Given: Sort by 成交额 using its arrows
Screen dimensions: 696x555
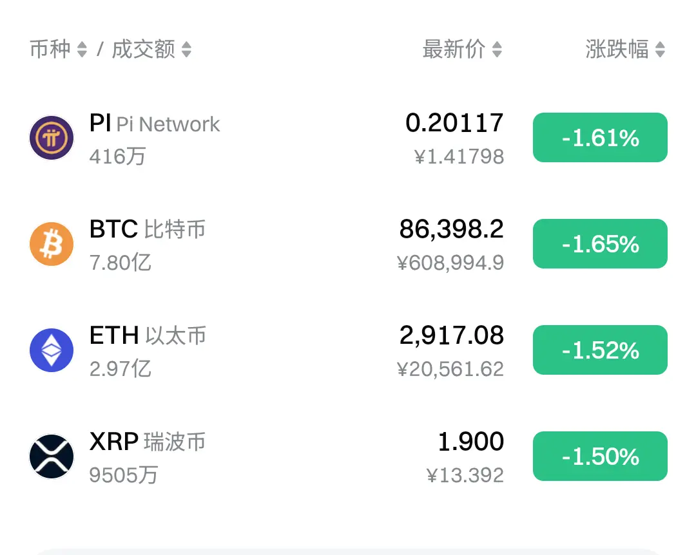Looking at the screenshot, I should [186, 49].
